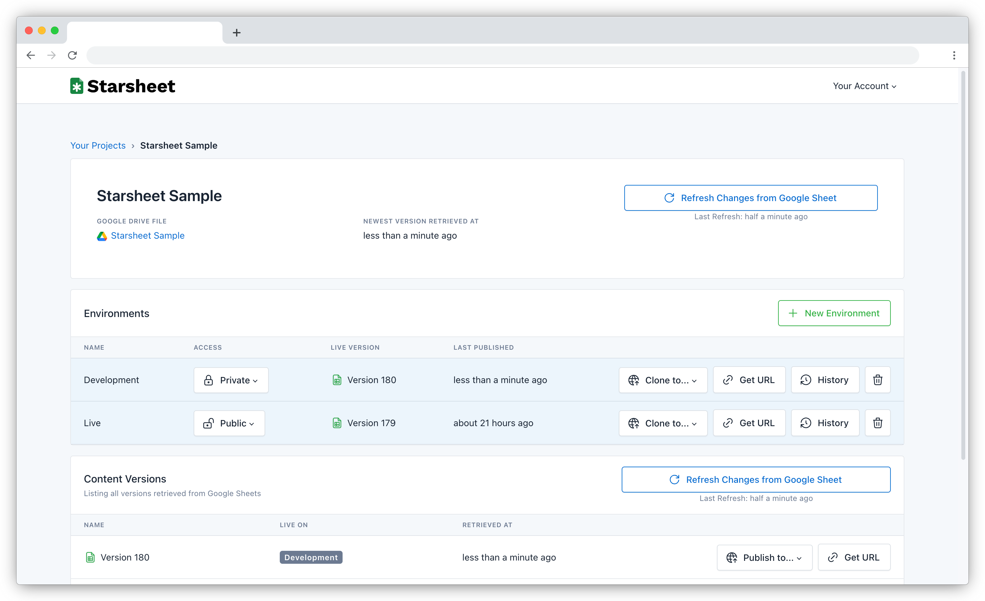Viewport: 985px width, 601px height.
Task: Open the Private access dropdown for Development
Action: pyautogui.click(x=231, y=380)
